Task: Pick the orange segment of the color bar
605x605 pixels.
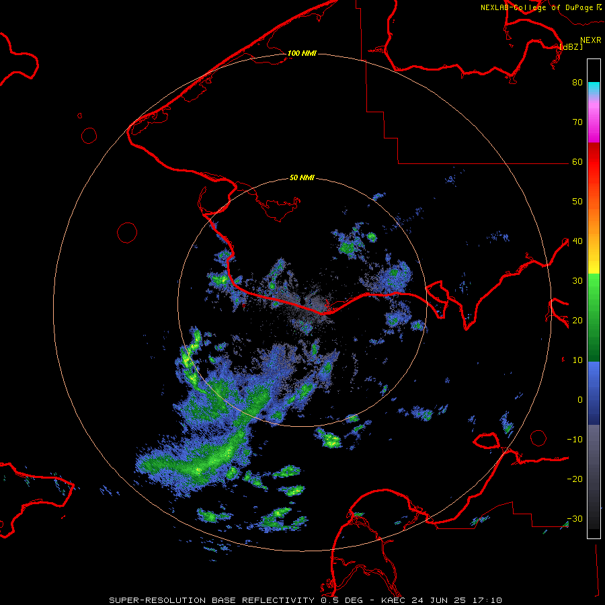Action: pyautogui.click(x=594, y=224)
